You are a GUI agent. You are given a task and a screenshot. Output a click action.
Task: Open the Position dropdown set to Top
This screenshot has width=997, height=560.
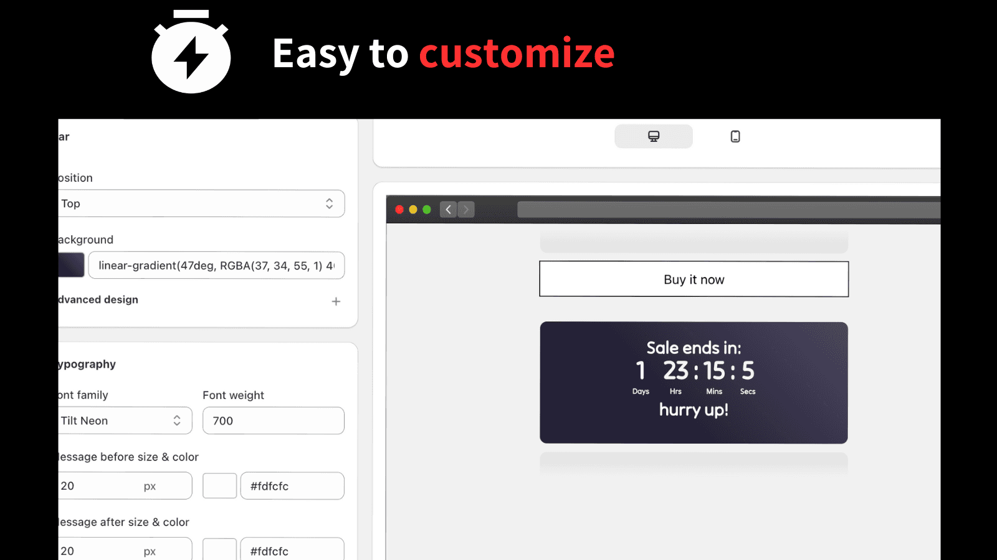(201, 203)
